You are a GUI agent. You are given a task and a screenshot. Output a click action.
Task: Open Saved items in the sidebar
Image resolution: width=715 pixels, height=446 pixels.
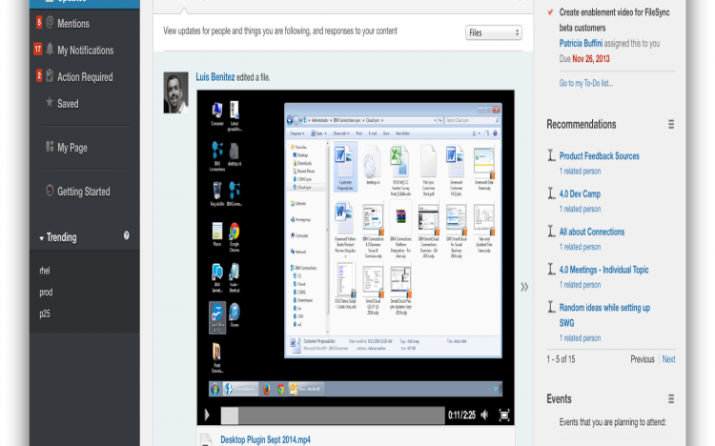click(68, 104)
